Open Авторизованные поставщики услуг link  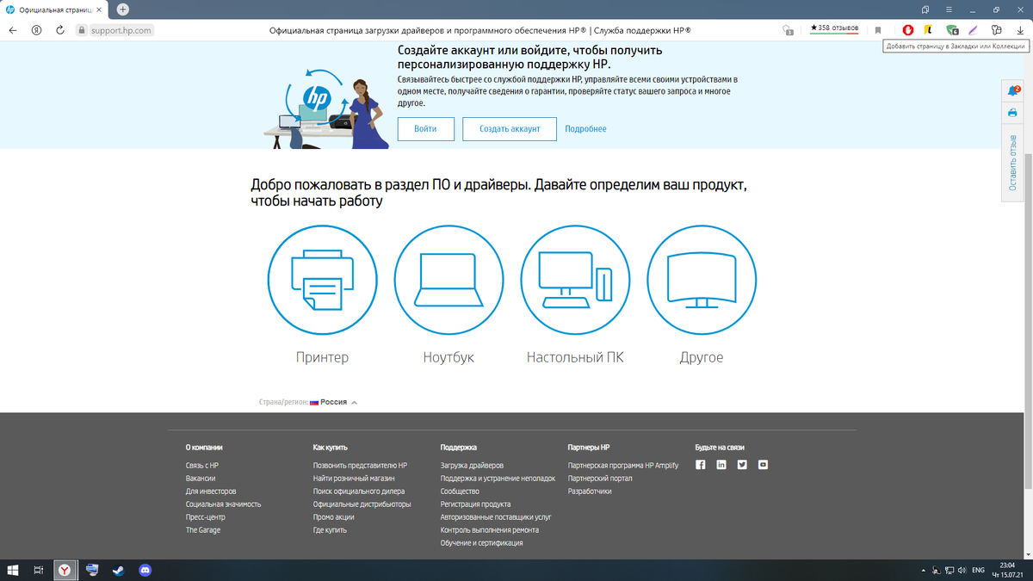[496, 517]
